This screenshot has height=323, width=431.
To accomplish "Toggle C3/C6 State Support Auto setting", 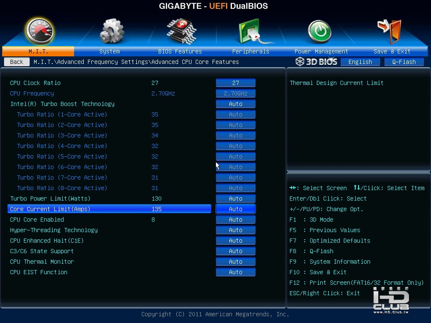I will 236,251.
